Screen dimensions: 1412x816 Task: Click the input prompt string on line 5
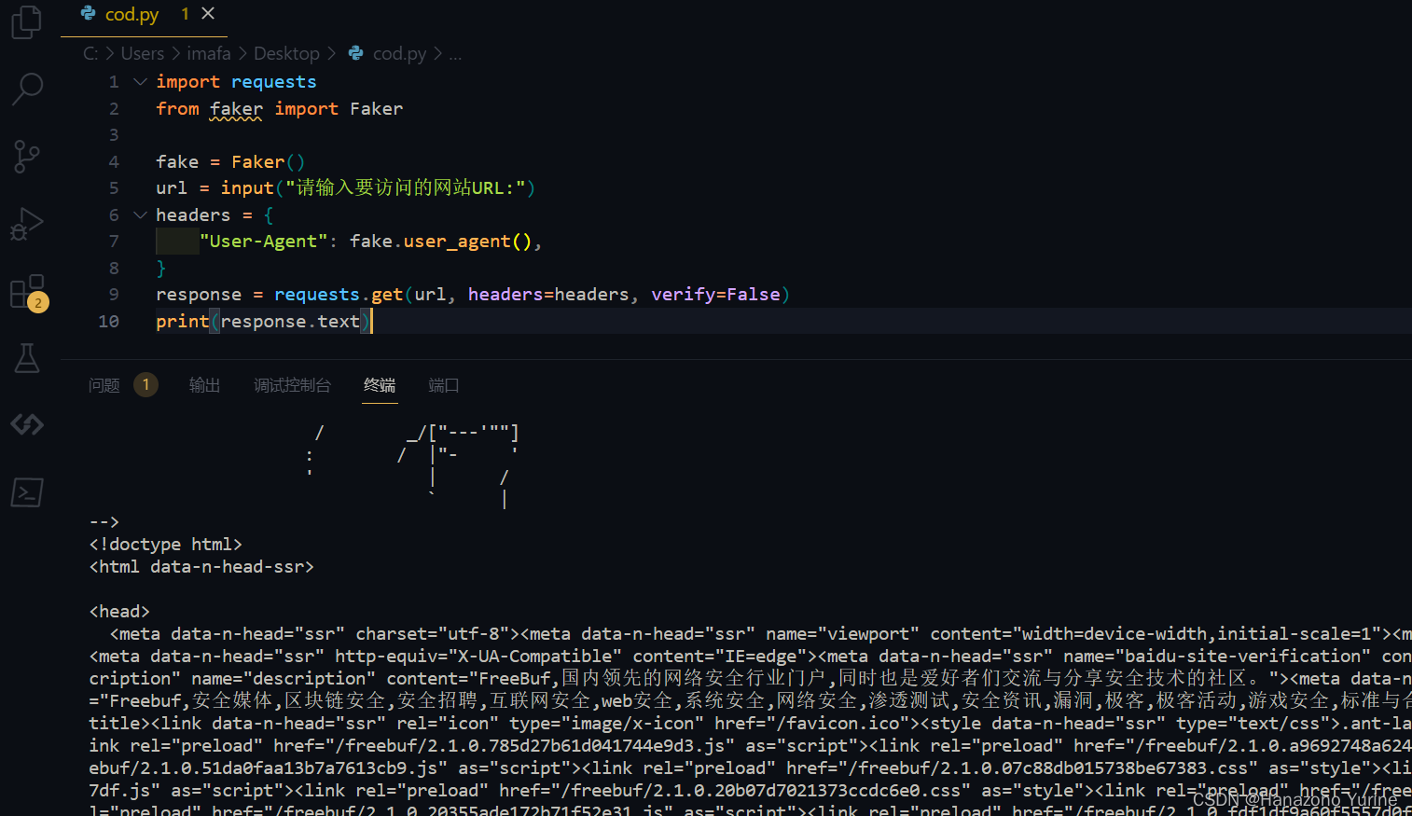(x=405, y=188)
